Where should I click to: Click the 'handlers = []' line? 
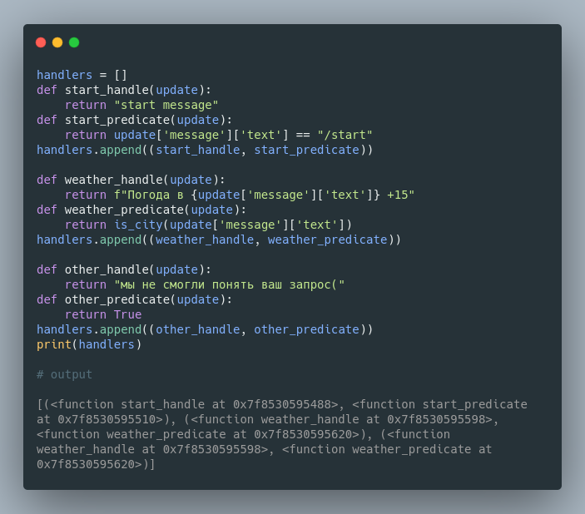click(x=82, y=75)
